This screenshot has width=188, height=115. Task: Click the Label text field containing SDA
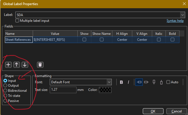[x=98, y=15]
